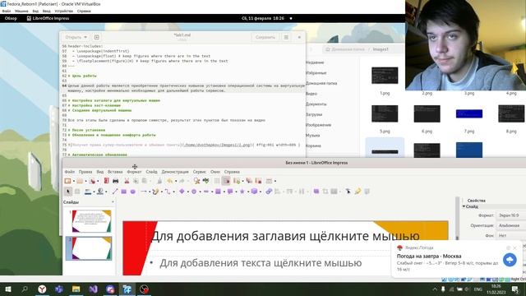
Task: Click the Print icon in Impress toolbar
Action: pos(115,181)
